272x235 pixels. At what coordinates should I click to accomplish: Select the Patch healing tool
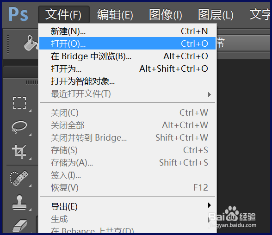(19, 178)
